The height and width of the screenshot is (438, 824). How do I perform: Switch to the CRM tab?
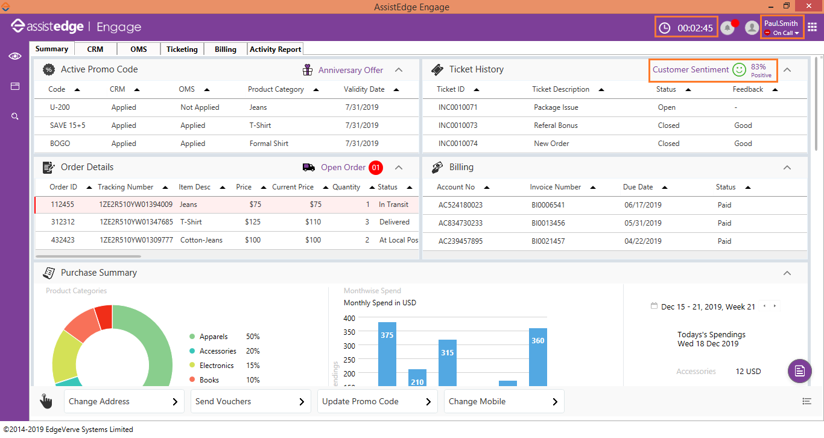click(95, 49)
